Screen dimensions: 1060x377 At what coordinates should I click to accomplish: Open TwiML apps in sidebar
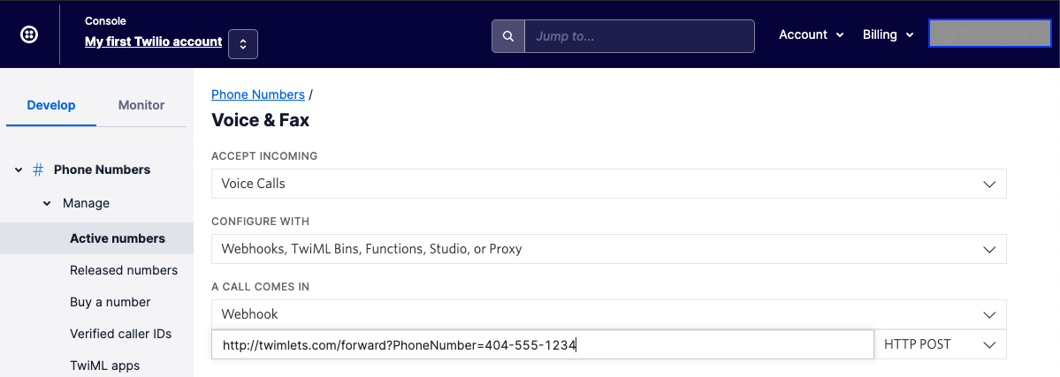coord(105,366)
